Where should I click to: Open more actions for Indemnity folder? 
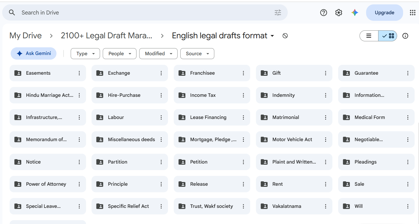(326, 95)
